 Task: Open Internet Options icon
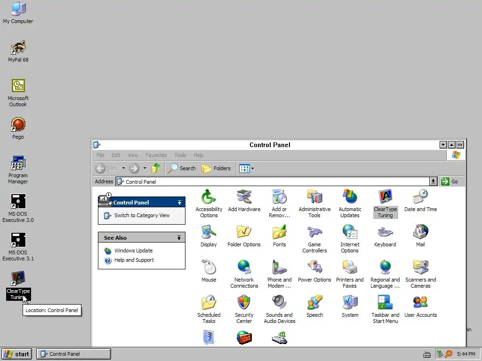(x=350, y=238)
